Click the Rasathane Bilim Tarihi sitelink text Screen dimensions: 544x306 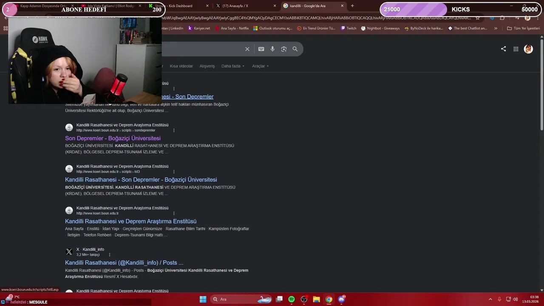point(185,229)
